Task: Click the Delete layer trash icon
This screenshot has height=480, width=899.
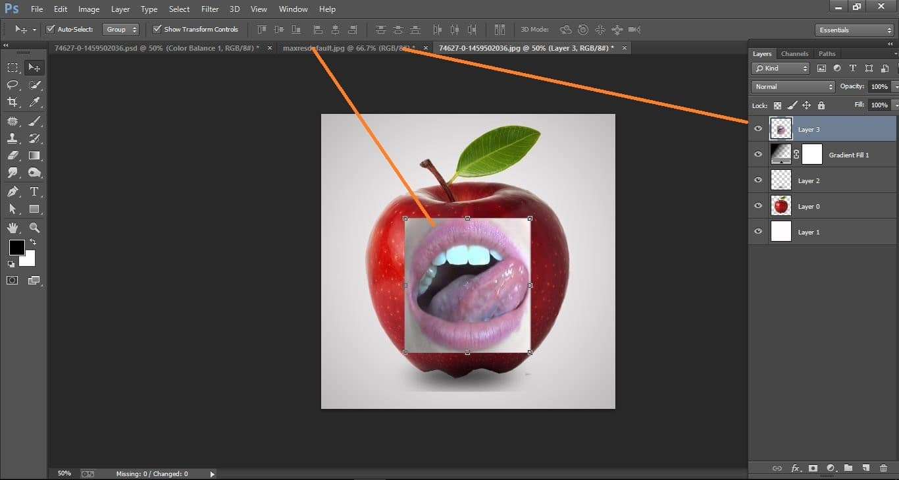Action: click(x=883, y=468)
